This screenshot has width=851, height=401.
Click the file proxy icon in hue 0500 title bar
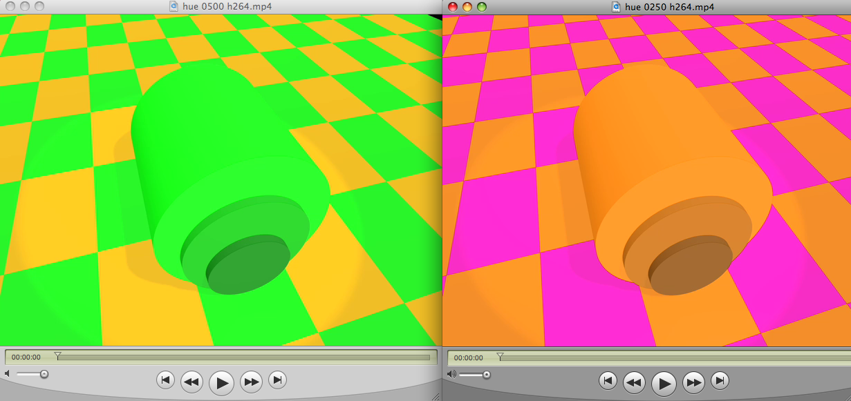coord(174,6)
